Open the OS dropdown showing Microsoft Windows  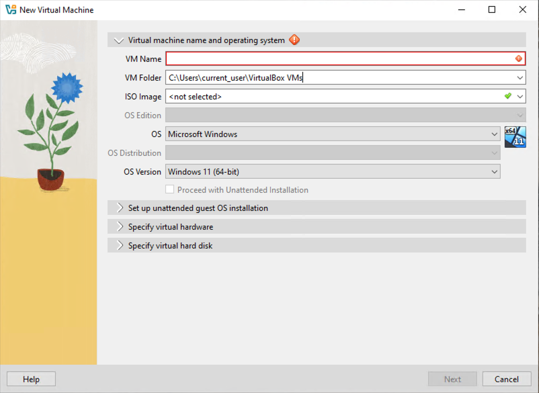point(333,134)
